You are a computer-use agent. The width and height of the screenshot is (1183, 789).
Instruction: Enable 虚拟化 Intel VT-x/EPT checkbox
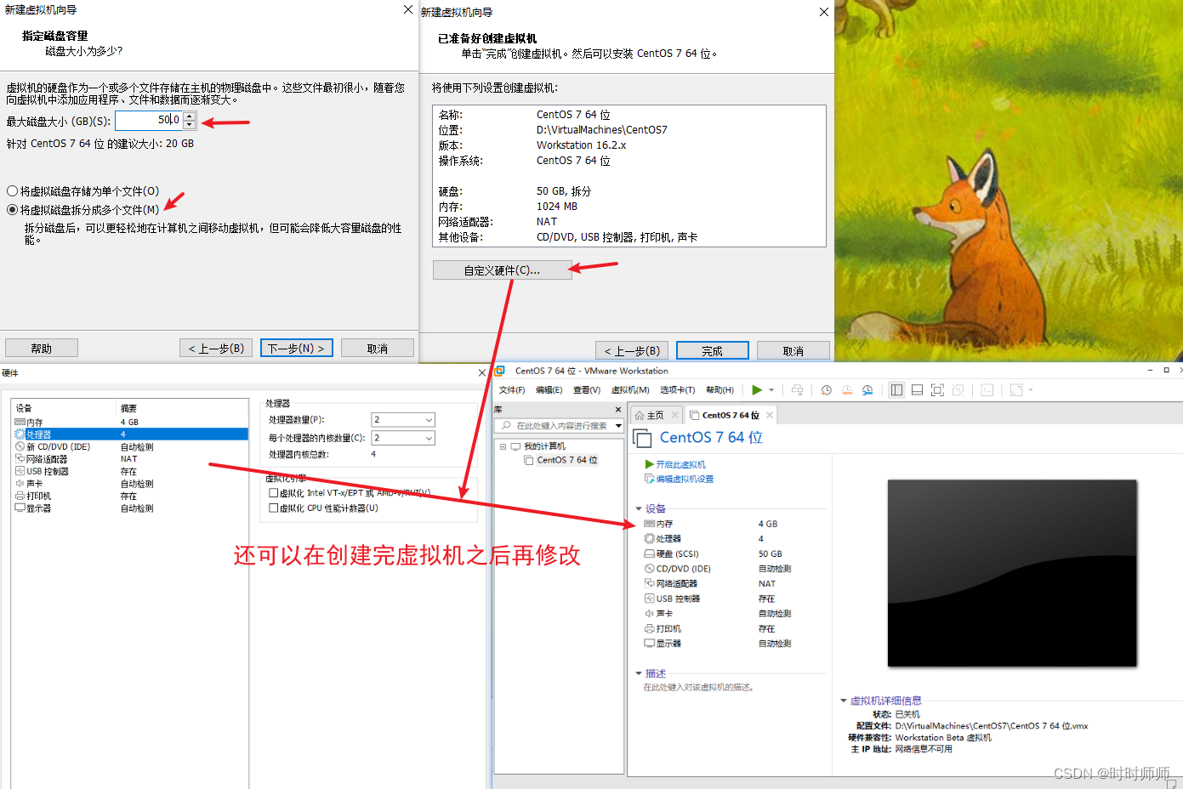point(274,492)
